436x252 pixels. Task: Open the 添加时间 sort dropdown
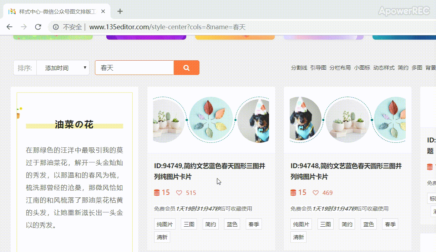pyautogui.click(x=63, y=68)
